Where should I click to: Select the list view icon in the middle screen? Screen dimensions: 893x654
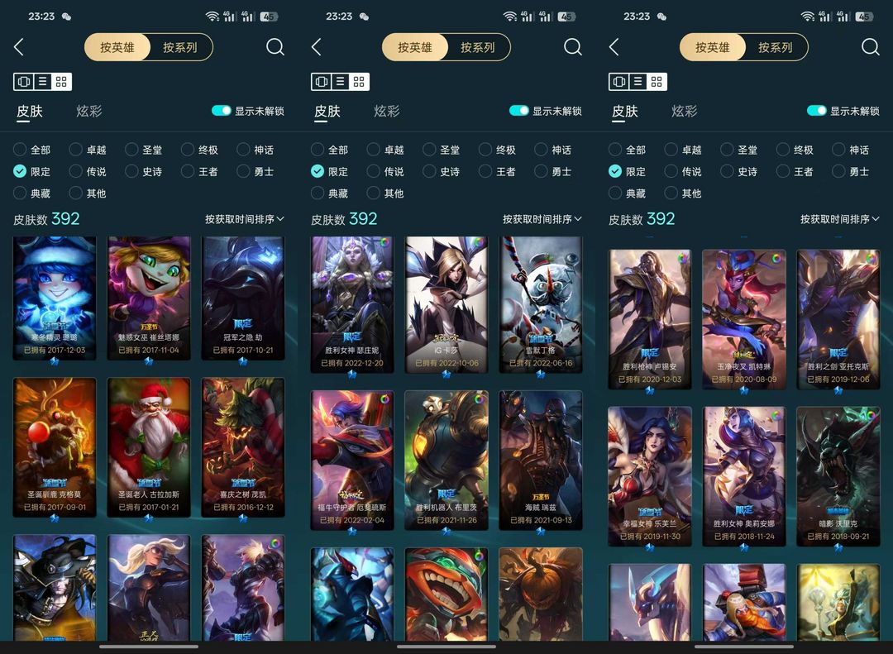click(340, 82)
